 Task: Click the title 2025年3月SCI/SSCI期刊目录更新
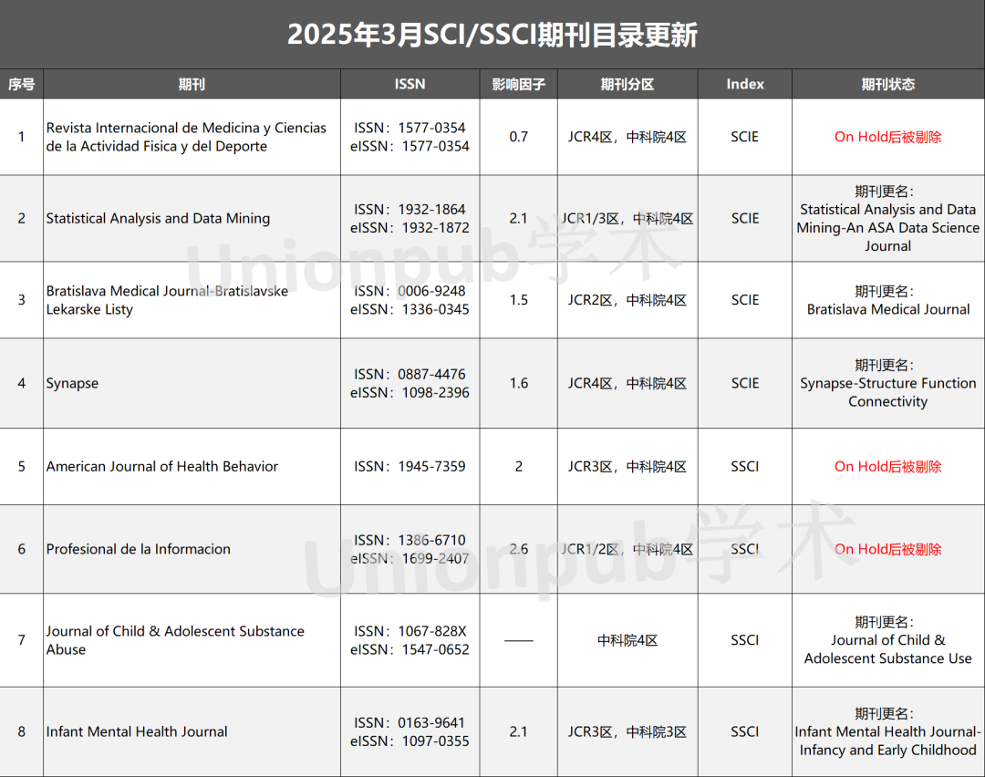(x=493, y=35)
